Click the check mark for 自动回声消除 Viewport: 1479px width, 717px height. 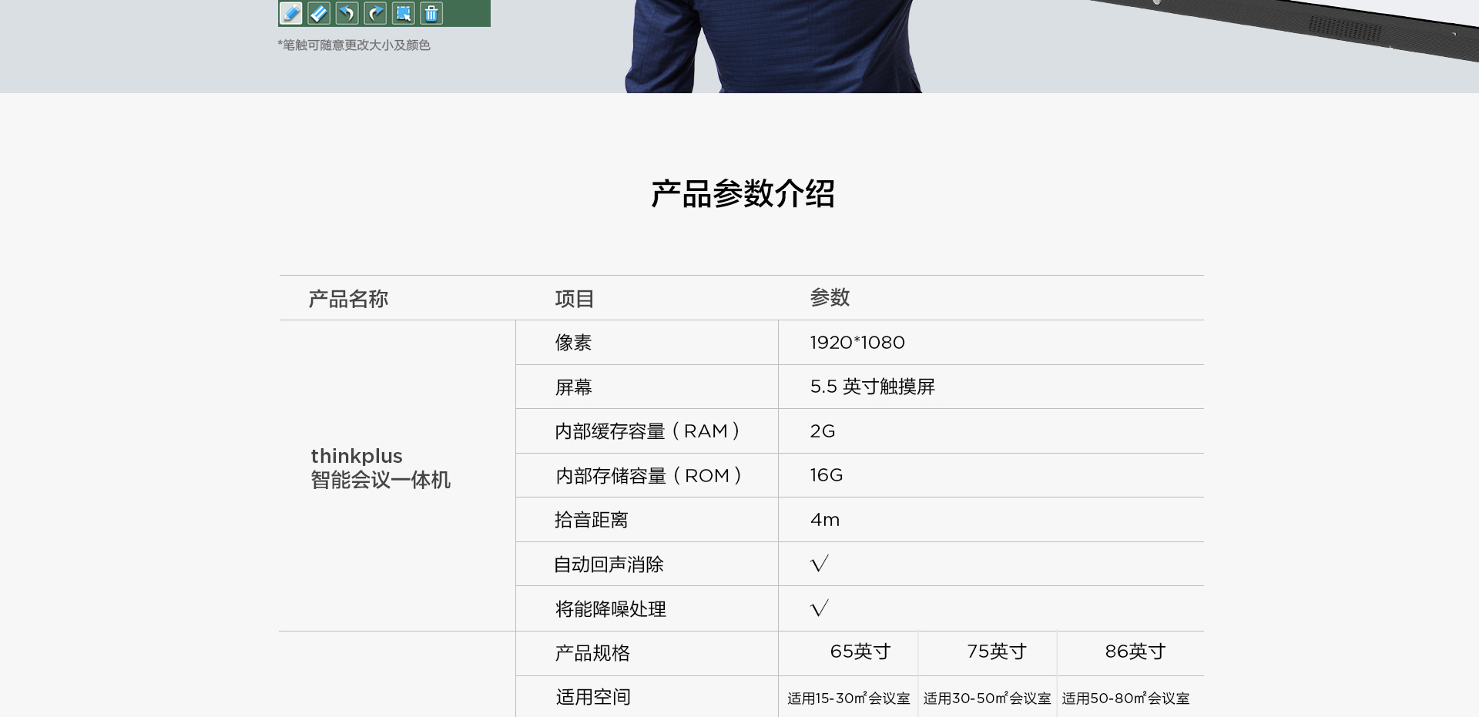[820, 564]
